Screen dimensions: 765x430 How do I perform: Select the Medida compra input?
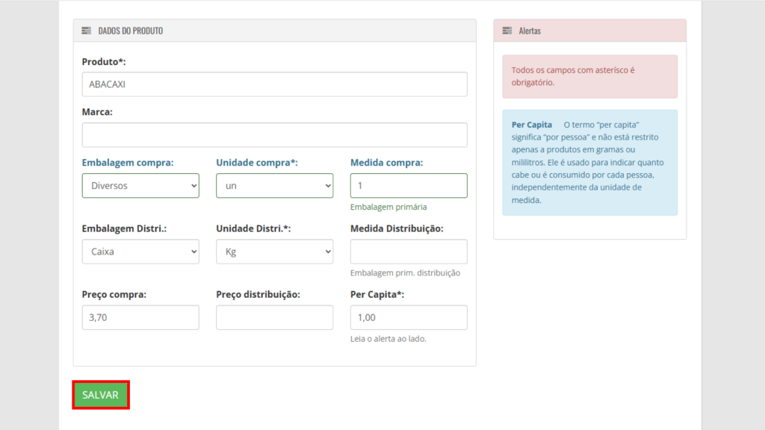[409, 186]
